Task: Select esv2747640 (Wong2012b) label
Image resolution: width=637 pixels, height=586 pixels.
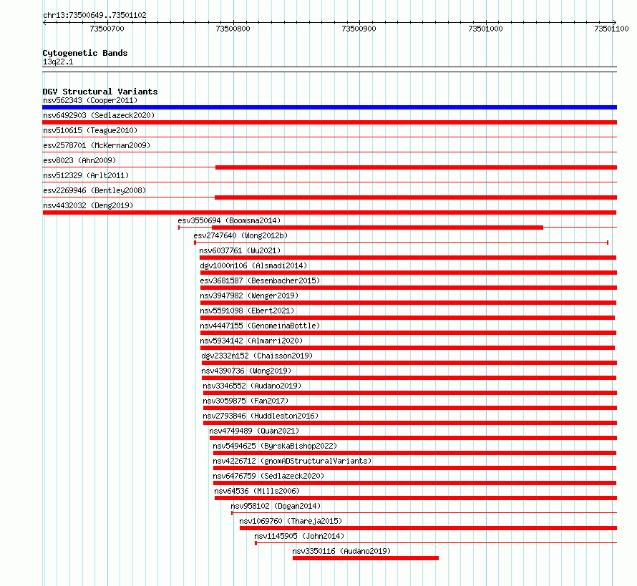Action: pos(240,235)
